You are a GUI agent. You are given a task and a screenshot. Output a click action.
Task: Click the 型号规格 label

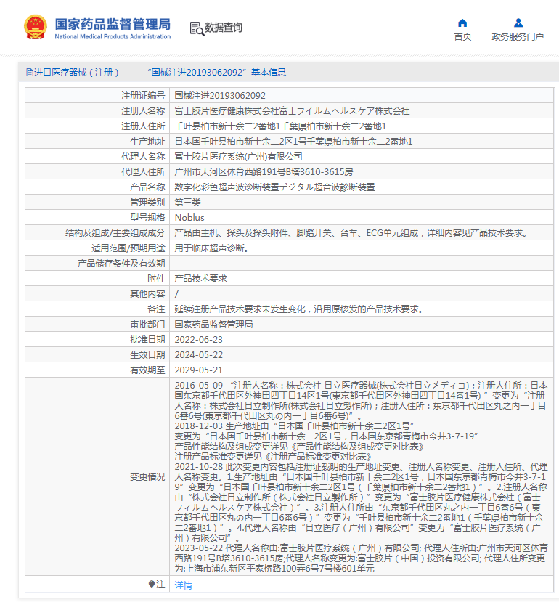coord(147,218)
